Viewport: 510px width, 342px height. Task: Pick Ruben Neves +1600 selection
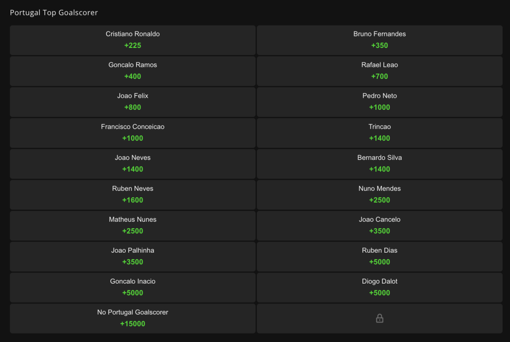tap(133, 195)
